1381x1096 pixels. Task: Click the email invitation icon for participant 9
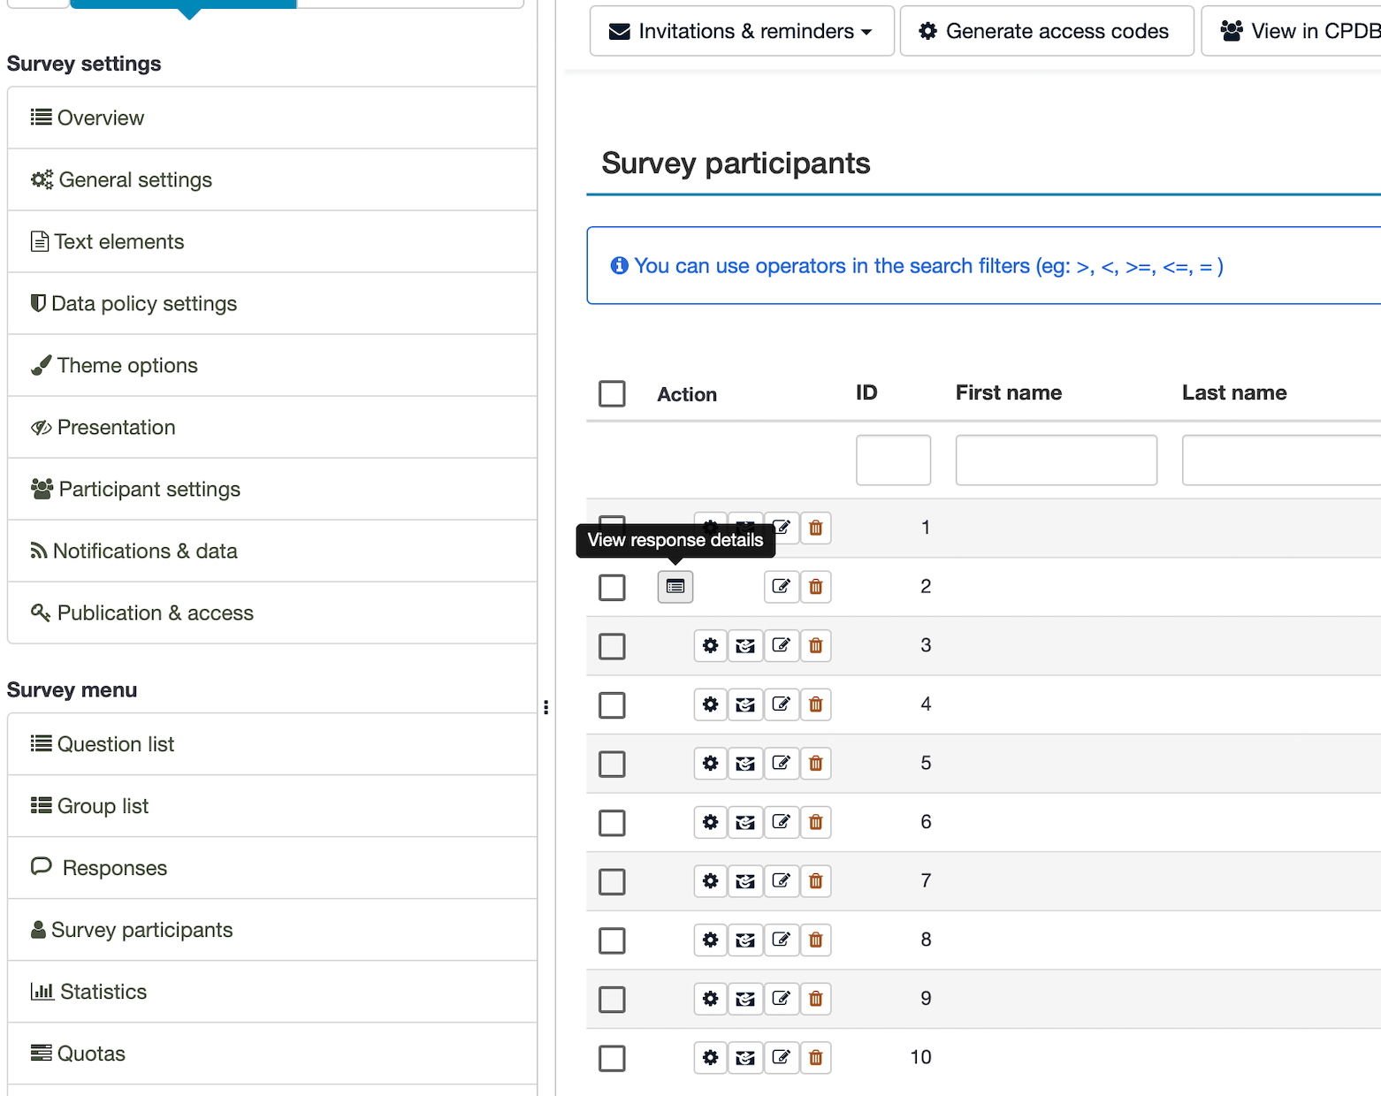pos(745,1000)
